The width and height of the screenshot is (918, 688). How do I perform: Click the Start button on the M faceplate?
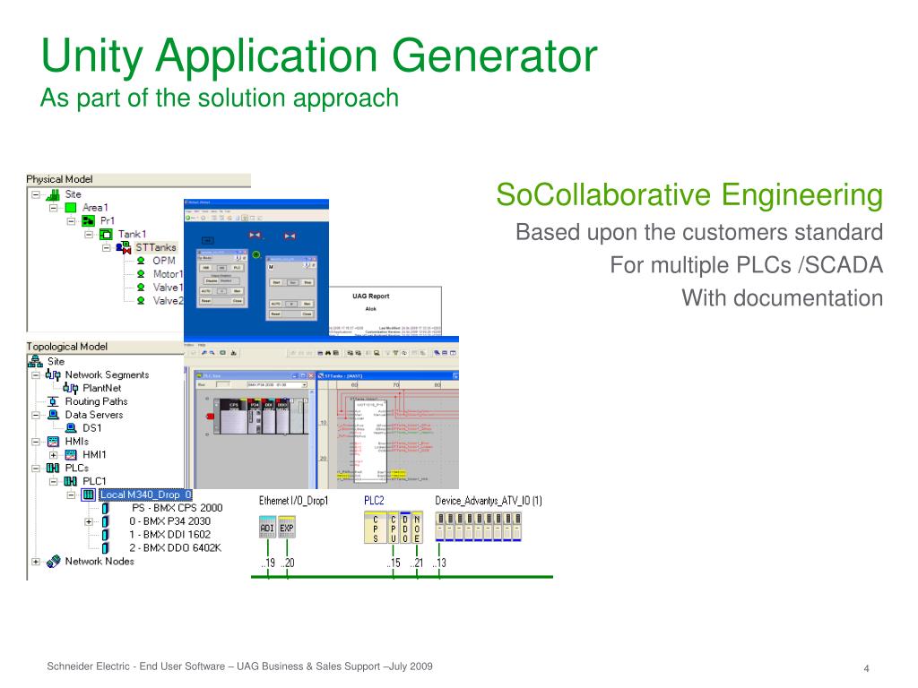pos(276,282)
